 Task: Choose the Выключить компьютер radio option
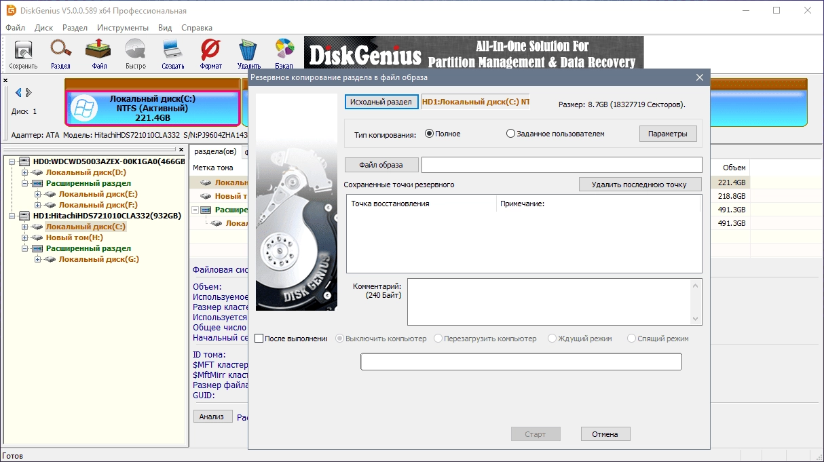point(340,339)
